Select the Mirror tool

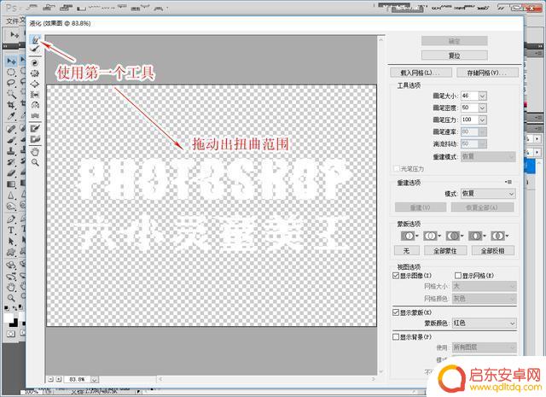click(35, 105)
